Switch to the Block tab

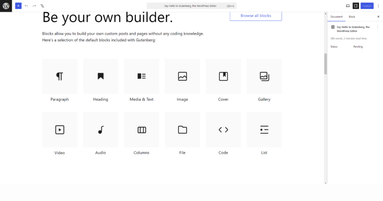(352, 16)
